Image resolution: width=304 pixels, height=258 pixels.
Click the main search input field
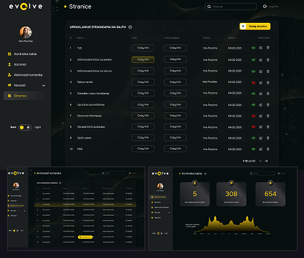pyautogui.click(x=231, y=6)
